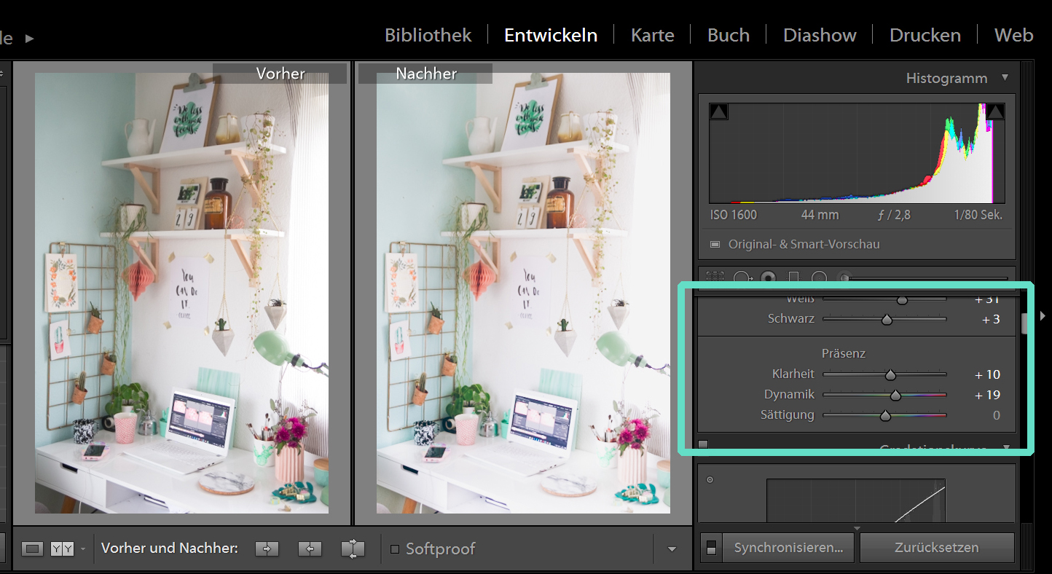
Task: Select the spot removal tool
Action: tap(742, 277)
